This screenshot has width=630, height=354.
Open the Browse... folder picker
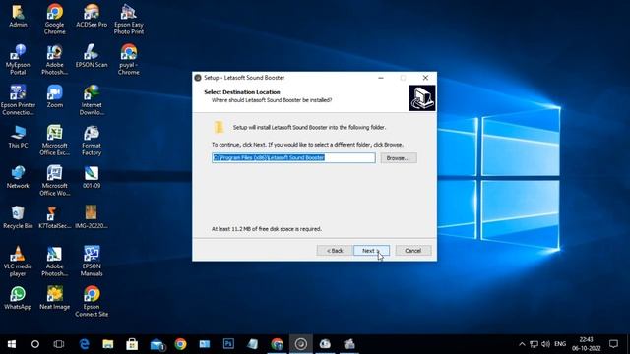tap(398, 158)
